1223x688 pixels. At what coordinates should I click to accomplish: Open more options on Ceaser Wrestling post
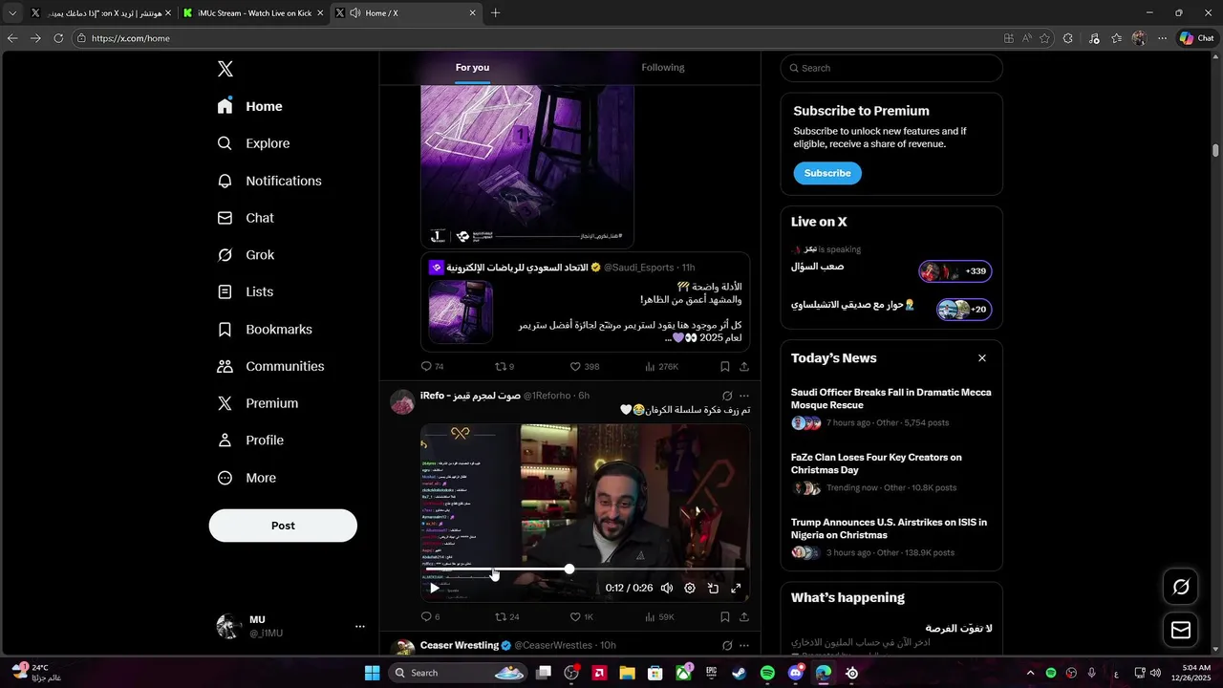[744, 646]
